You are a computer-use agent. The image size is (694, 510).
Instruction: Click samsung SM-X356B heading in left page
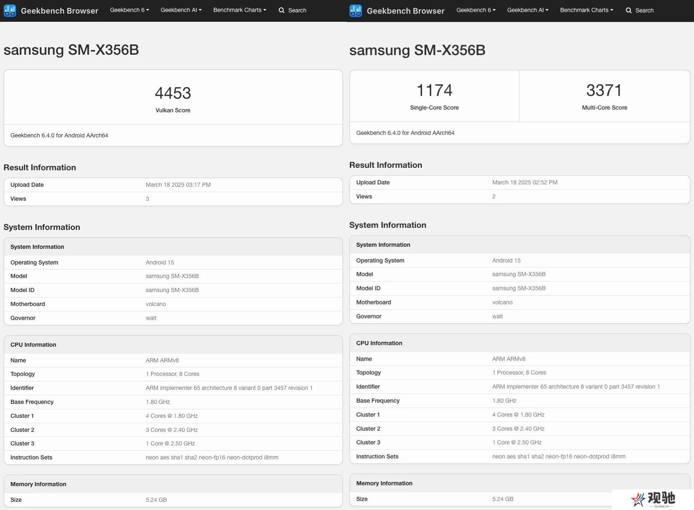71,50
